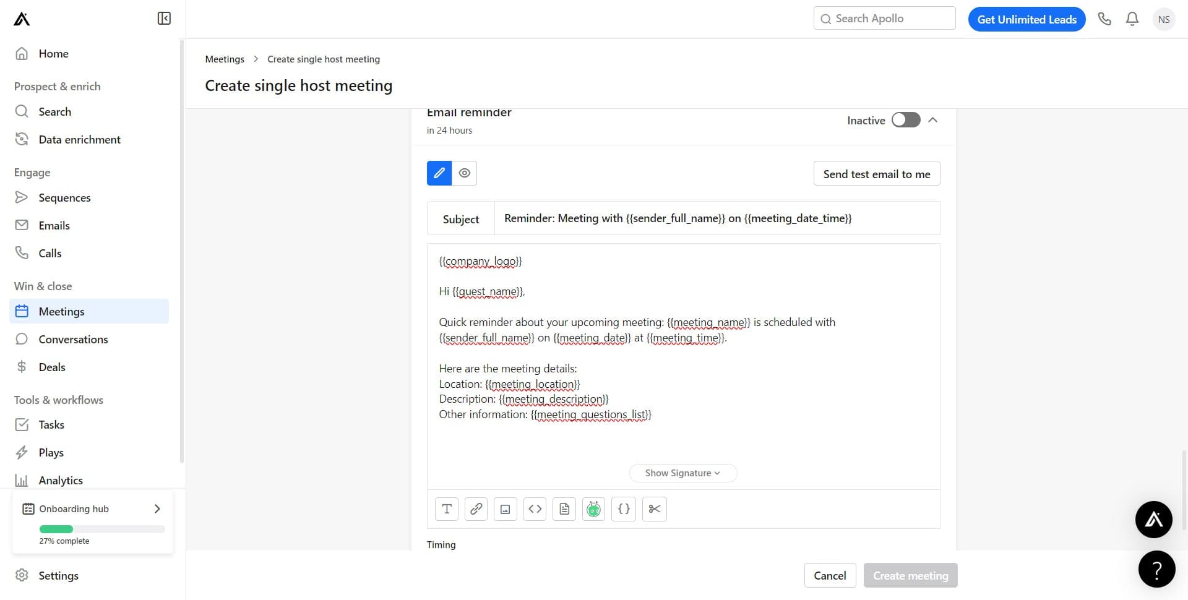
Task: Open snippets with the scissors icon
Action: 654,508
